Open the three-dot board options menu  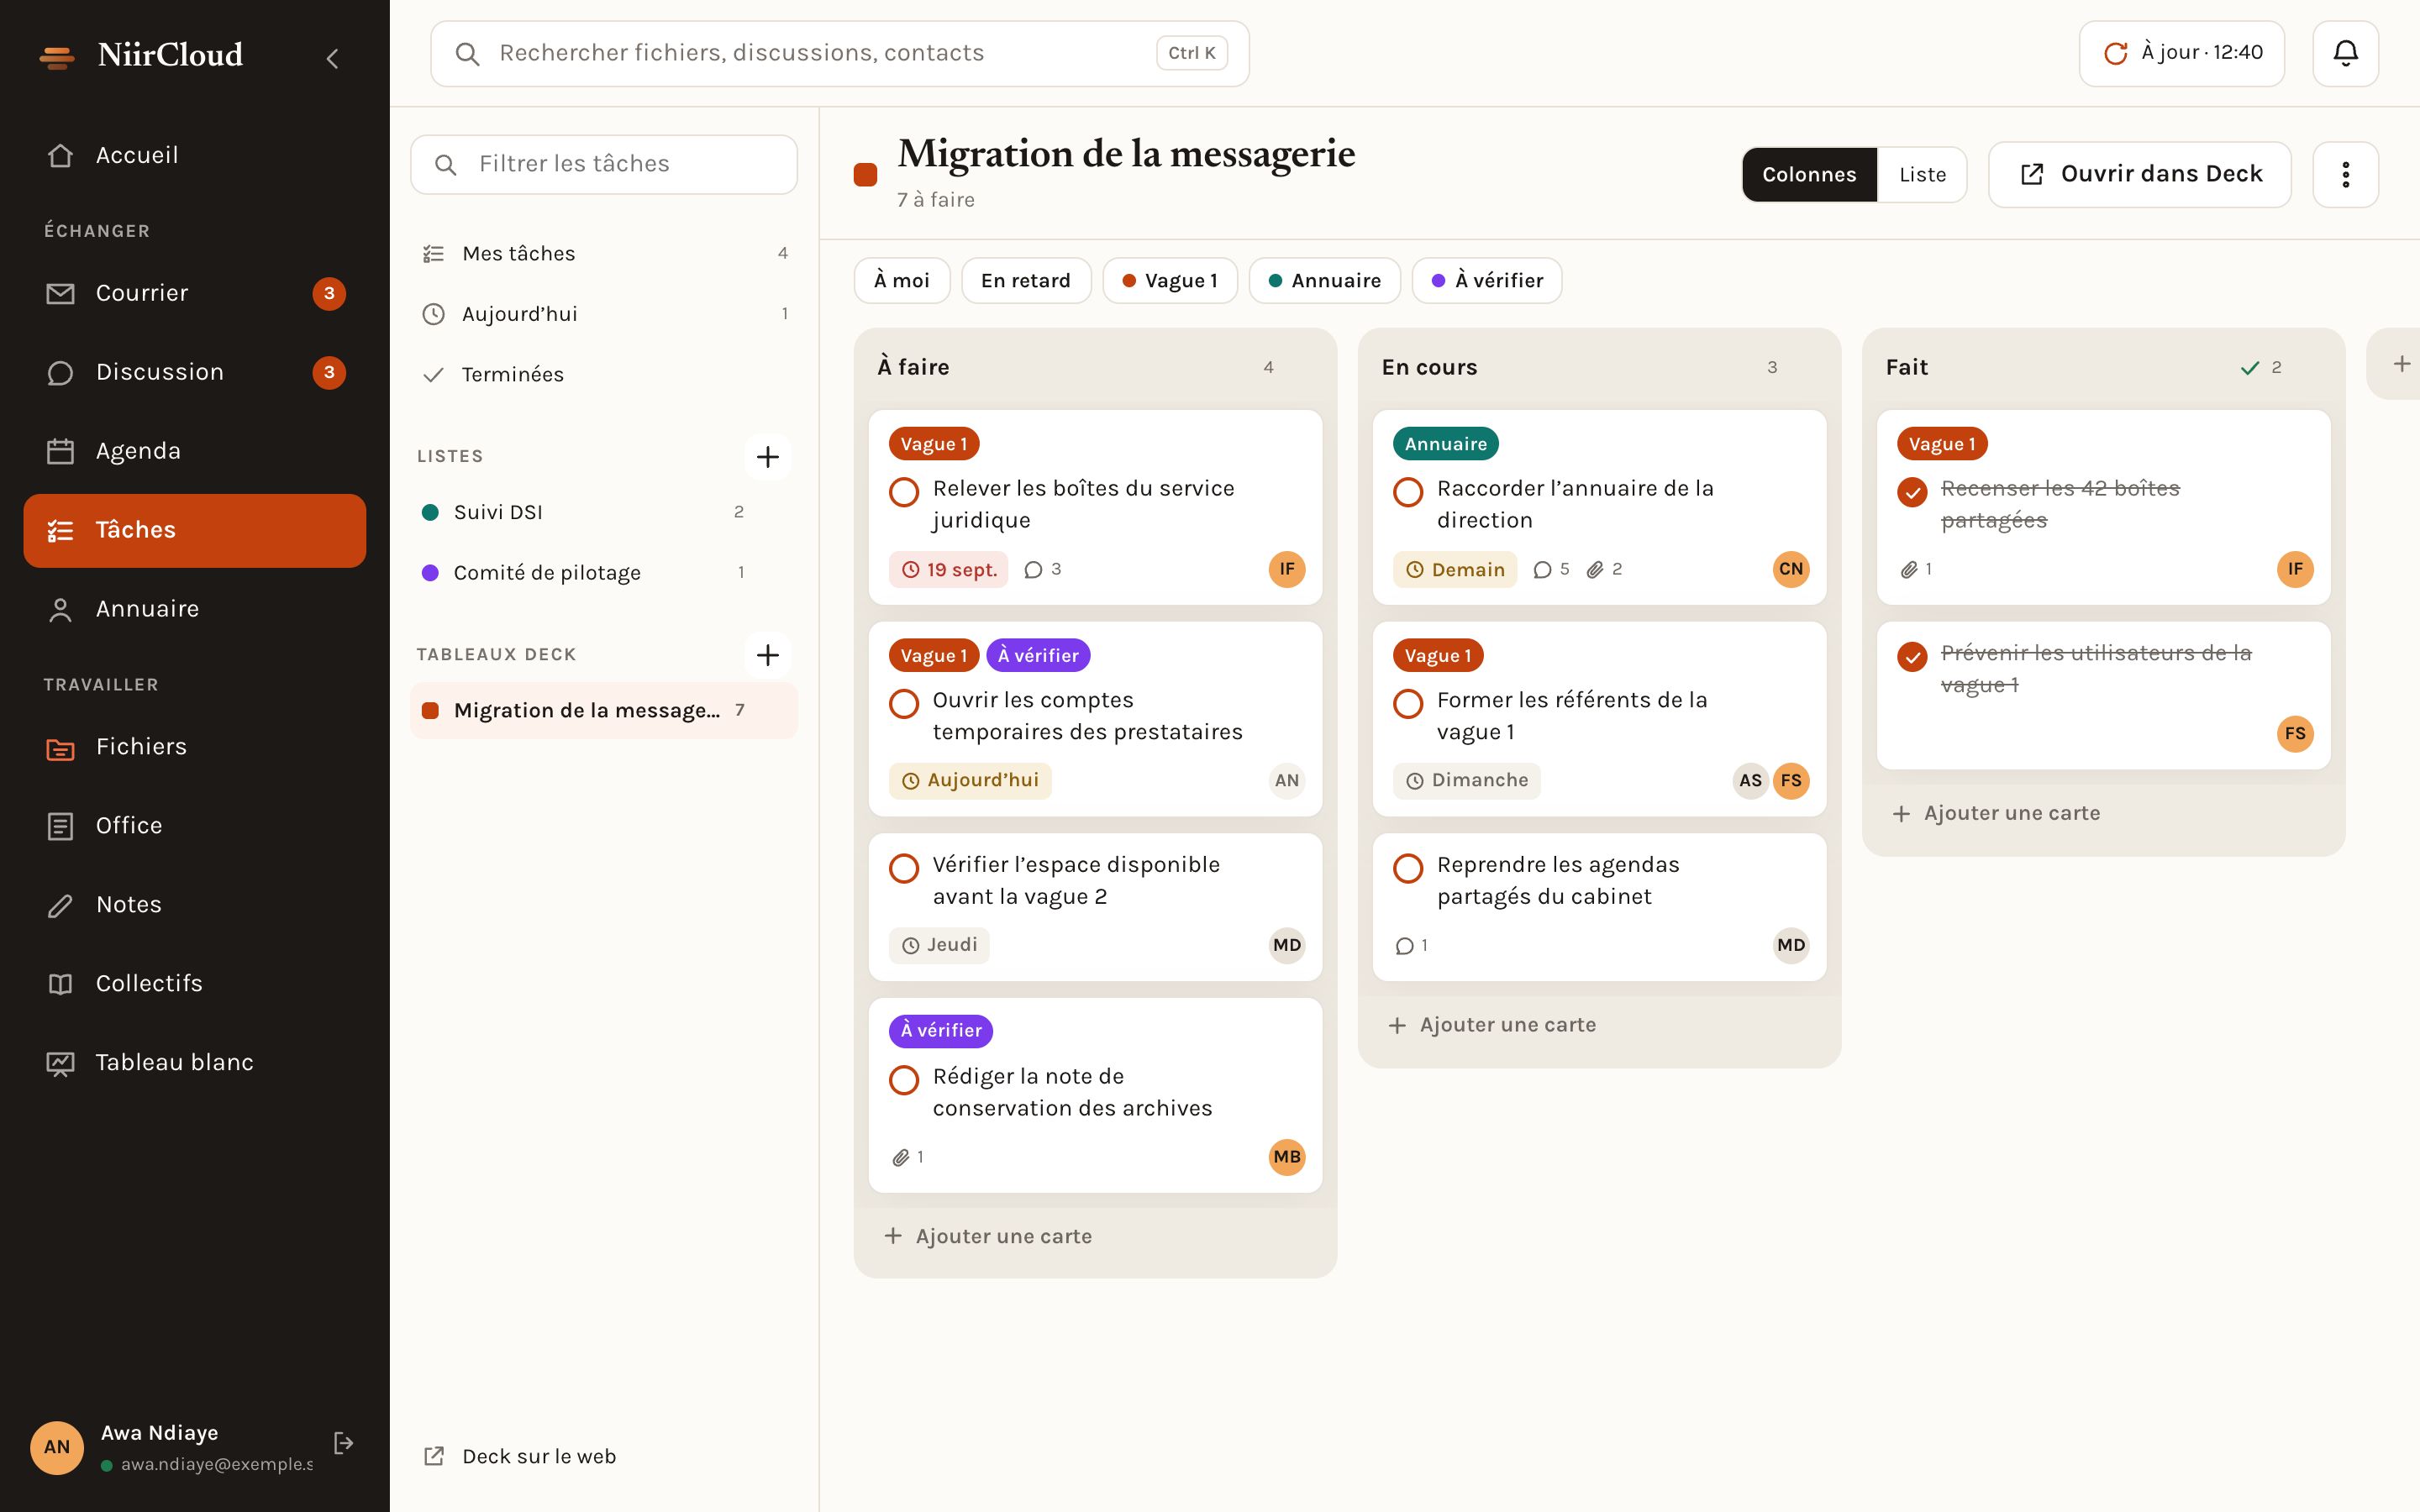tap(2345, 174)
